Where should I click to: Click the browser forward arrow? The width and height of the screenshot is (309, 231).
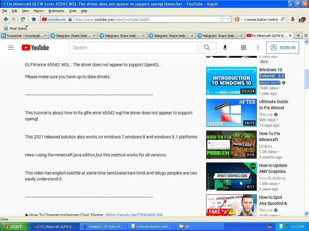pos(13,19)
